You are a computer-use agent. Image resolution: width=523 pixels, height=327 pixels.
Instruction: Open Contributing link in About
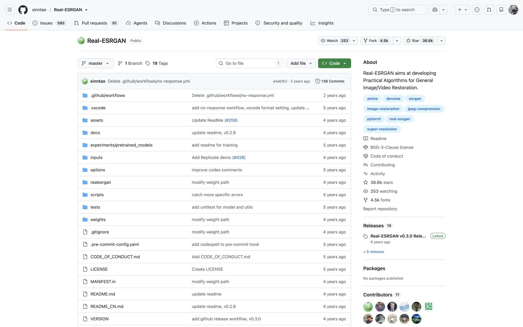coord(379,165)
